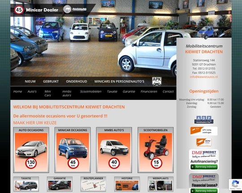Click the MAAK HIER UW KEUZE heading
242x193 pixels.
click(x=35, y=123)
